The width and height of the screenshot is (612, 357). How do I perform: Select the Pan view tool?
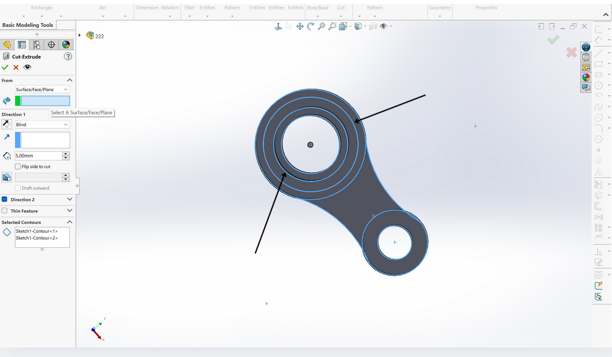point(300,27)
